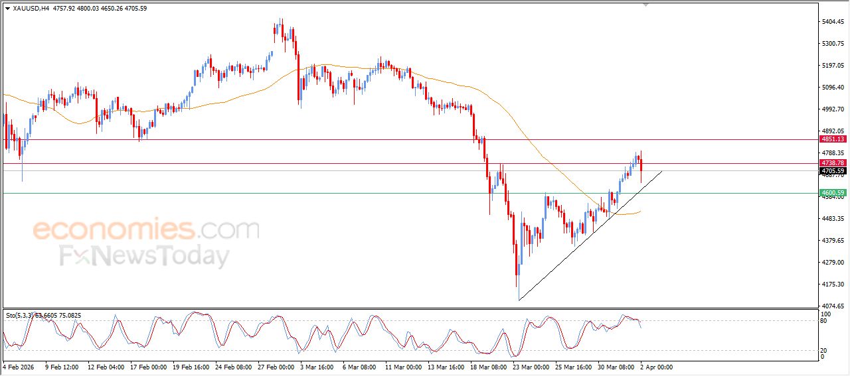Click the economies.com watermark logo
The width and height of the screenshot is (850, 376).
point(146,230)
